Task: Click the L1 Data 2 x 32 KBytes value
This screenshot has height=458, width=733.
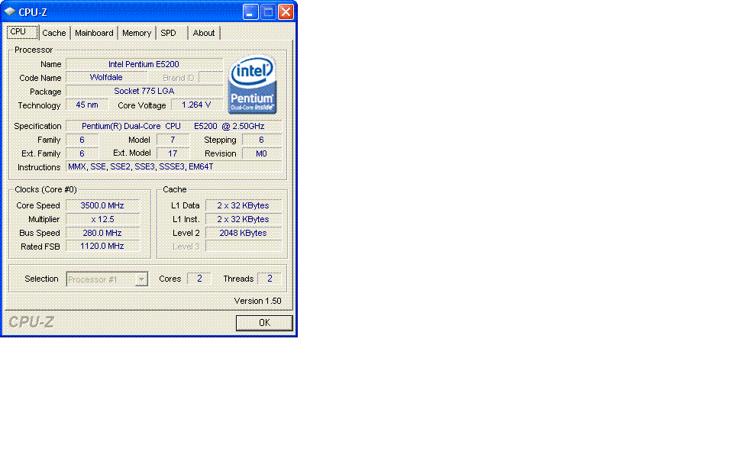Action: [x=243, y=205]
